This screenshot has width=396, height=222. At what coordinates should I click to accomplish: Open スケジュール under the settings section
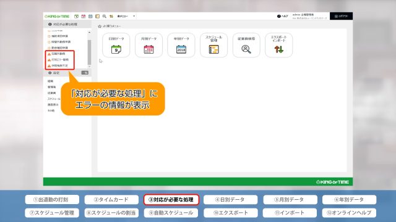(54, 99)
